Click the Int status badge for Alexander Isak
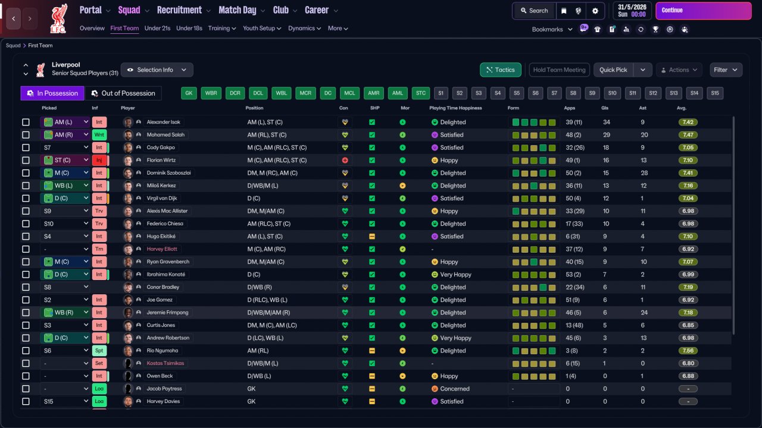This screenshot has height=428, width=762. (99, 122)
